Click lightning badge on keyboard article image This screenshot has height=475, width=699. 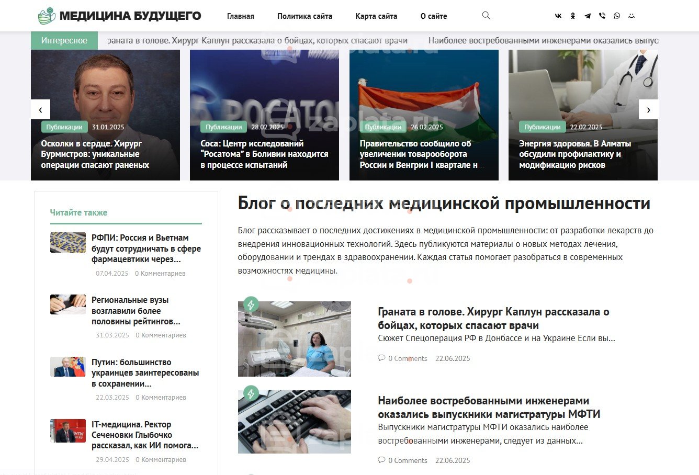(x=251, y=393)
